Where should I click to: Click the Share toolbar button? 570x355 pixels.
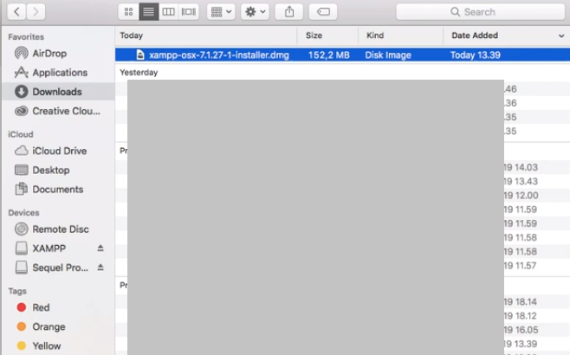coord(289,12)
